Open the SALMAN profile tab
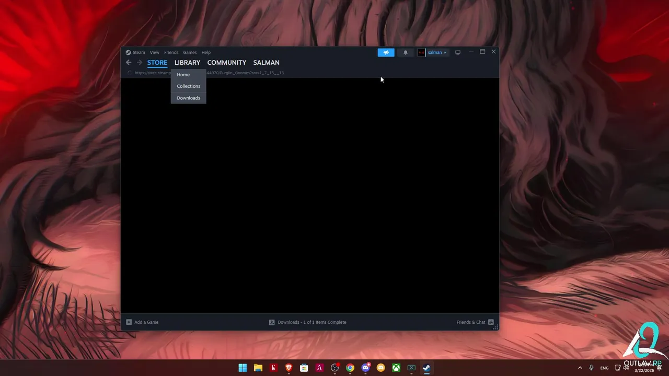 (267, 63)
